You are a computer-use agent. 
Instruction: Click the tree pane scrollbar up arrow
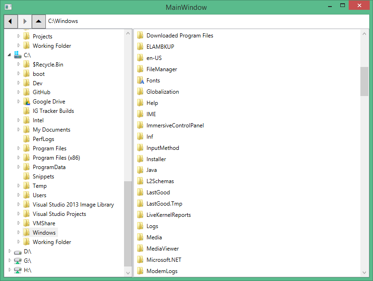(128, 33)
